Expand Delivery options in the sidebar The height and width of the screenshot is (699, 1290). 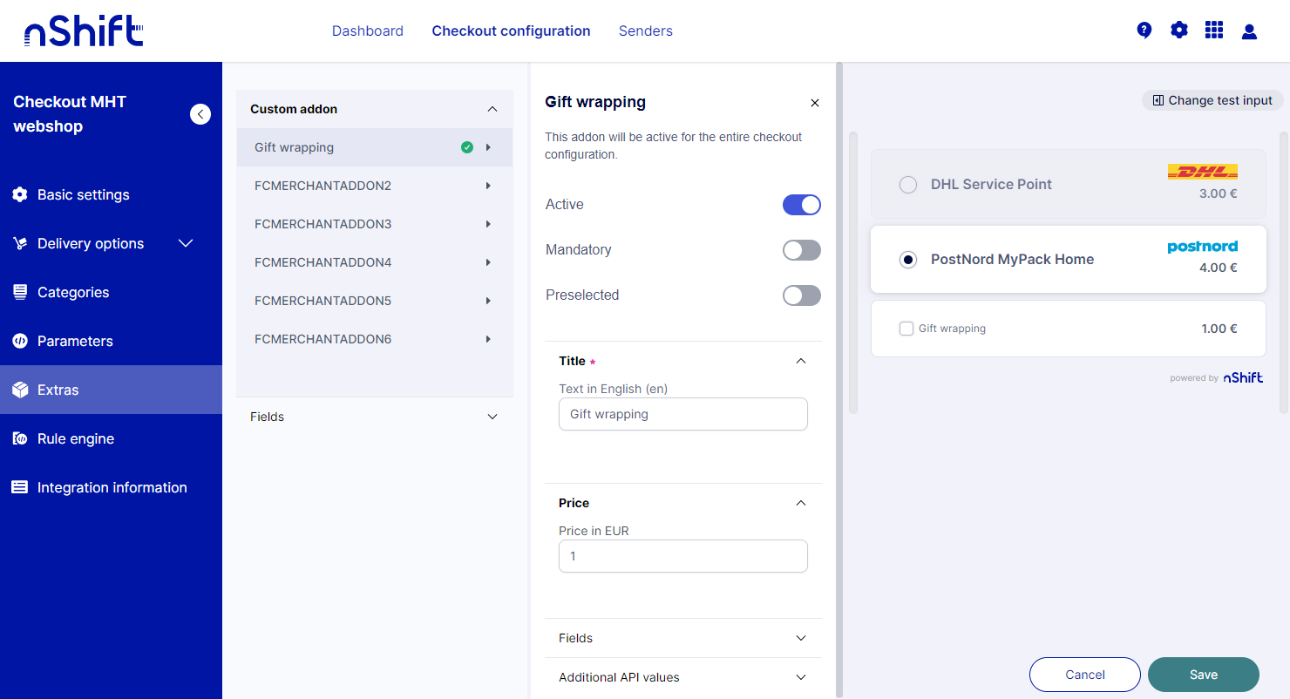pyautogui.click(x=185, y=243)
